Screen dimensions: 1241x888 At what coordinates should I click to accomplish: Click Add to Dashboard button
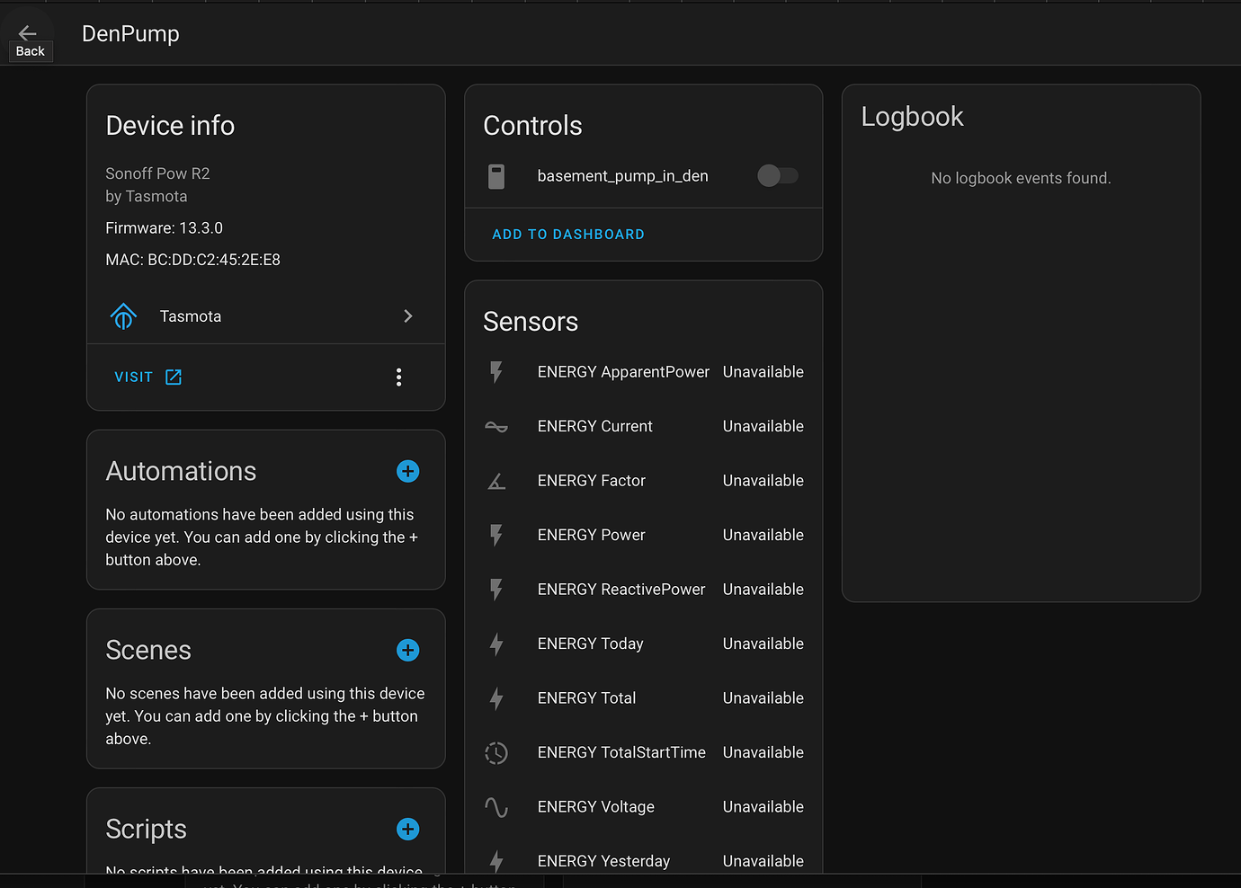click(568, 235)
